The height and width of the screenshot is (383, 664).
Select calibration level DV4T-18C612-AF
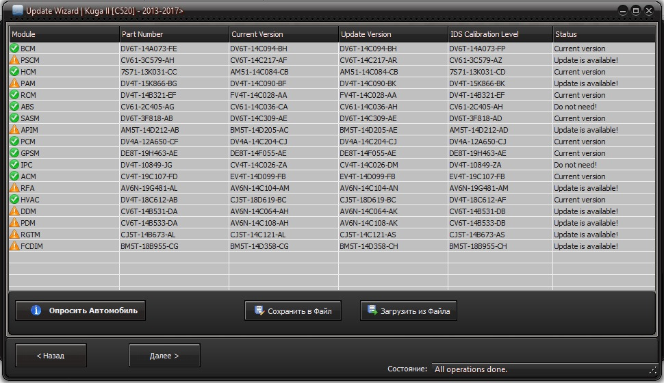tap(478, 200)
